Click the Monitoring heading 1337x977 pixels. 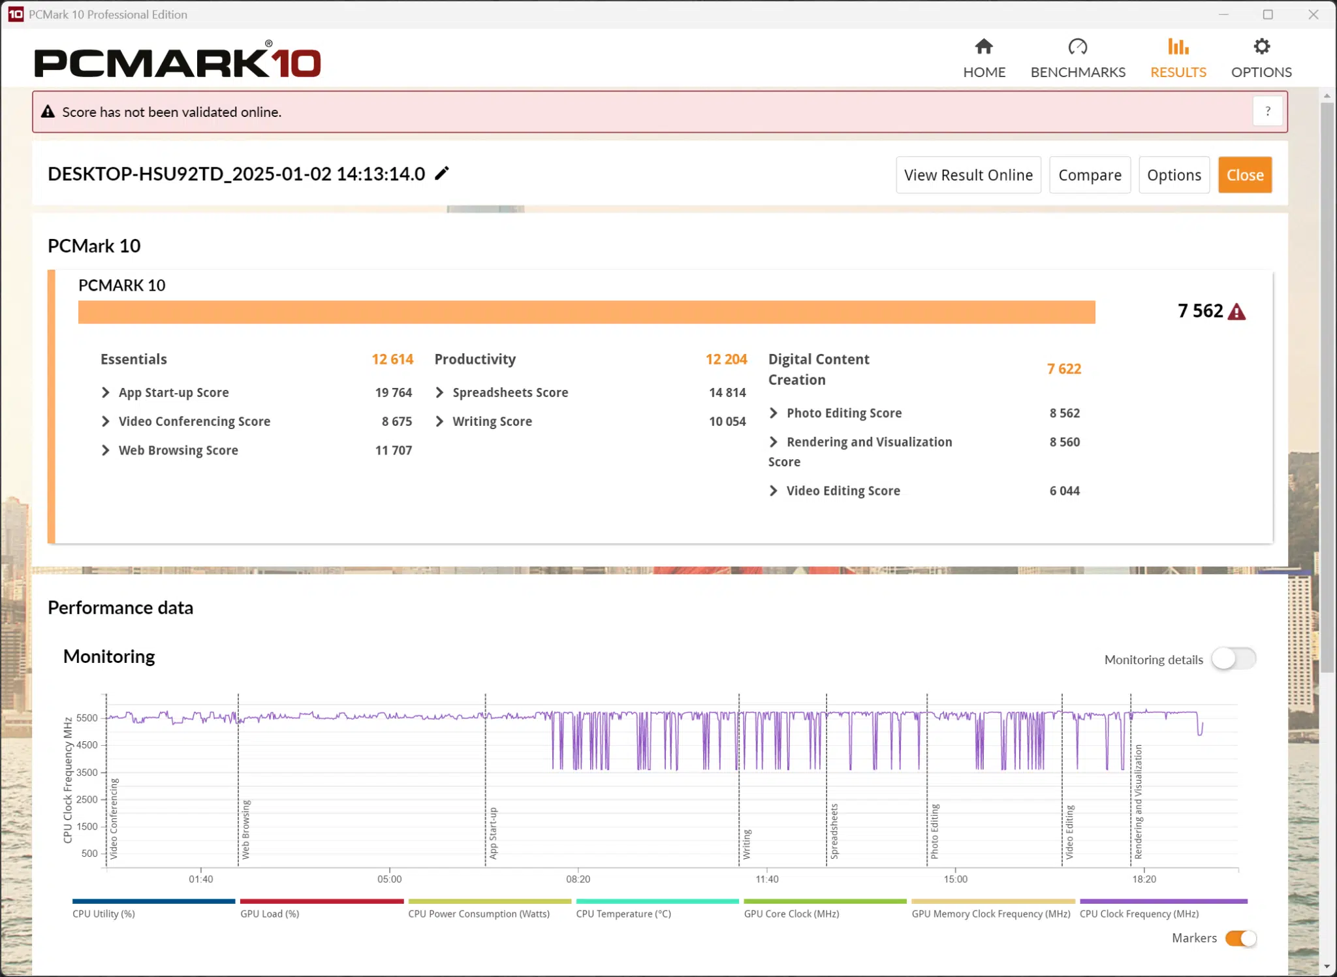tap(109, 656)
